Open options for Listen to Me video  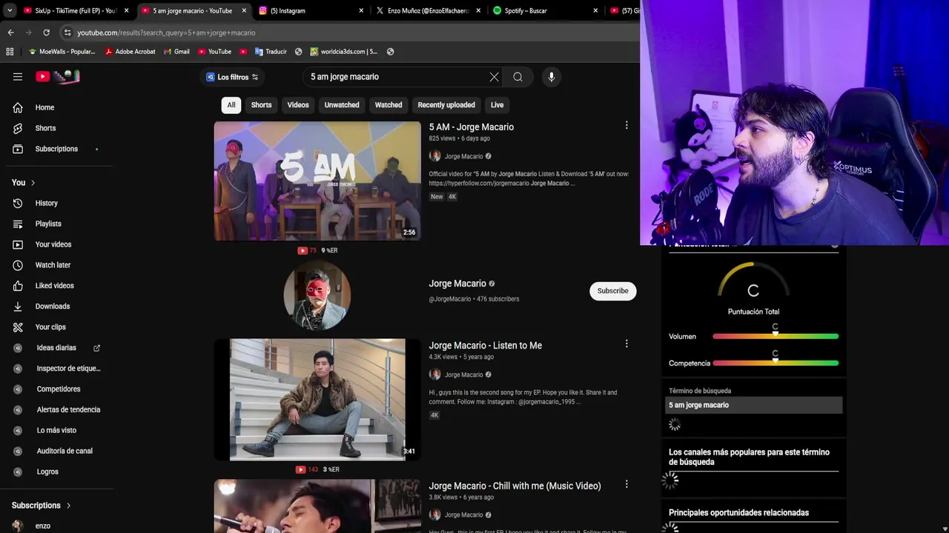pos(626,343)
